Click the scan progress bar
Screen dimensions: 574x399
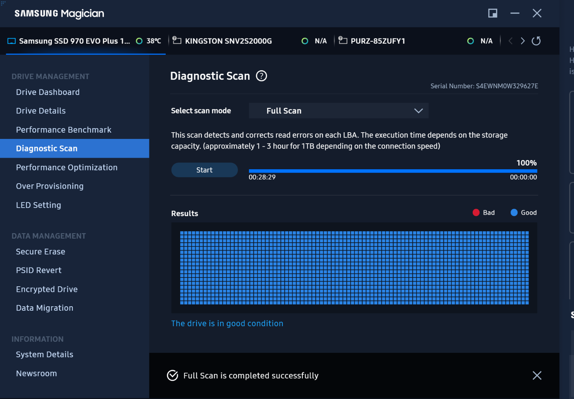click(393, 171)
